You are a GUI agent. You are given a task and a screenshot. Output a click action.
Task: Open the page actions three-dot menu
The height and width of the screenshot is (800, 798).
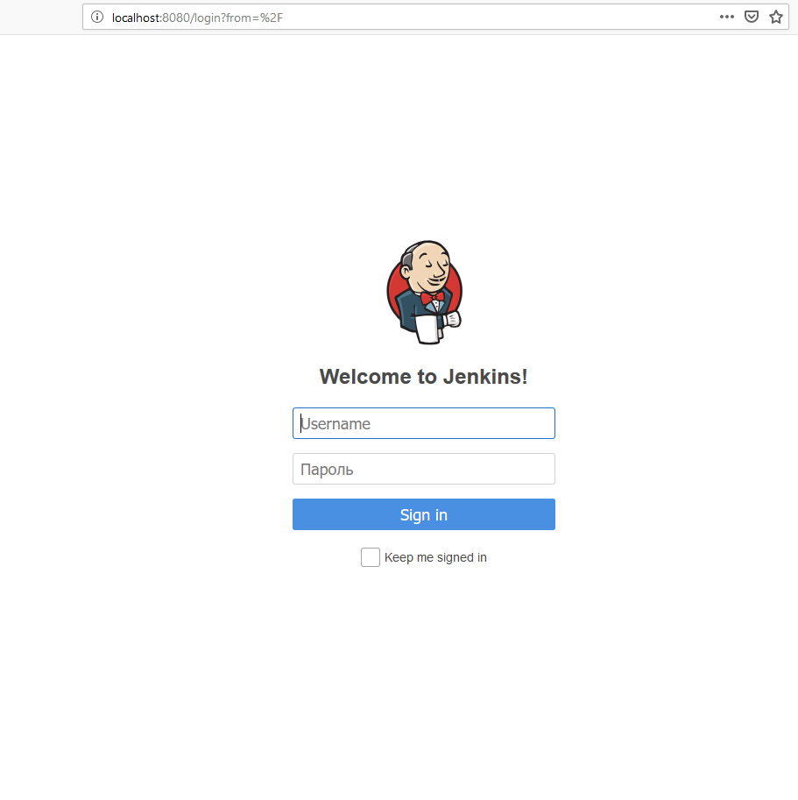pos(727,17)
